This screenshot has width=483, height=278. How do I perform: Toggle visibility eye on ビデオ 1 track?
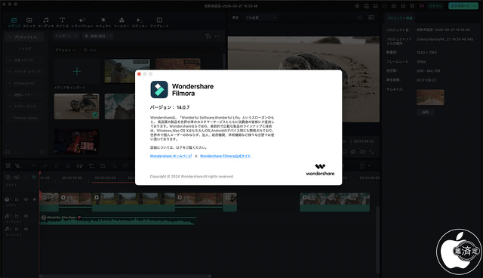point(34,199)
